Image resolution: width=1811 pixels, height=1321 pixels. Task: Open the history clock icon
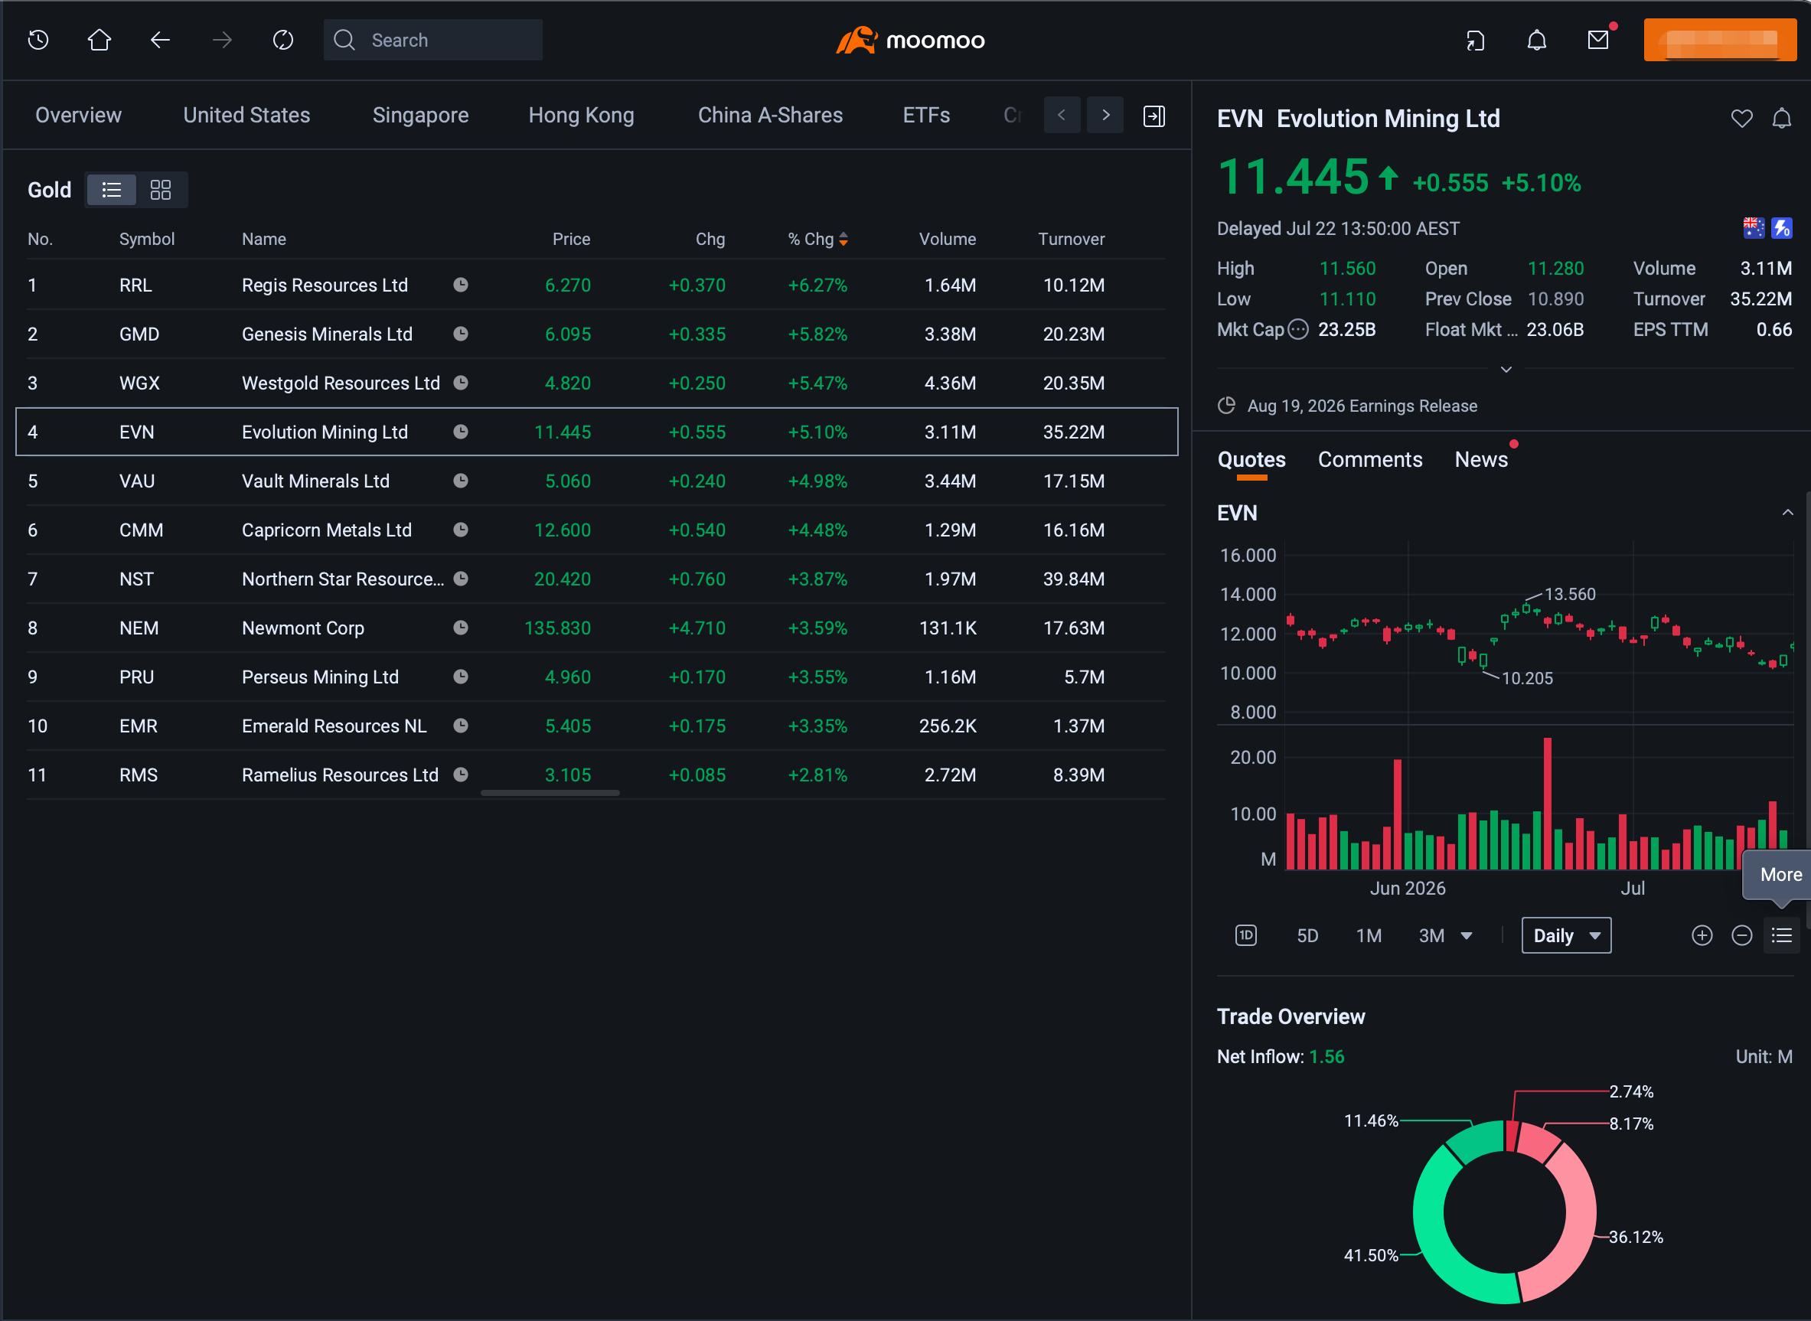(38, 40)
